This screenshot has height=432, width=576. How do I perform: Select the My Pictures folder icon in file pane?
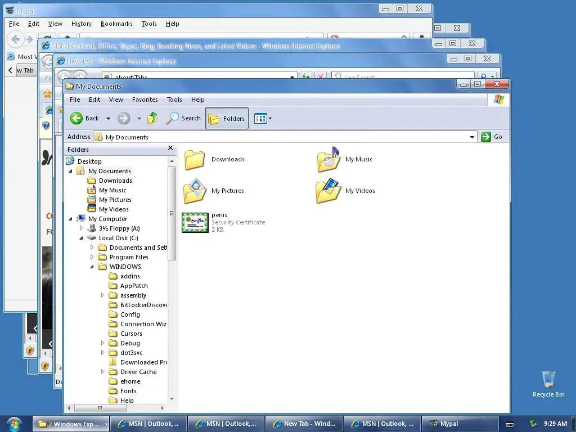pos(195,191)
